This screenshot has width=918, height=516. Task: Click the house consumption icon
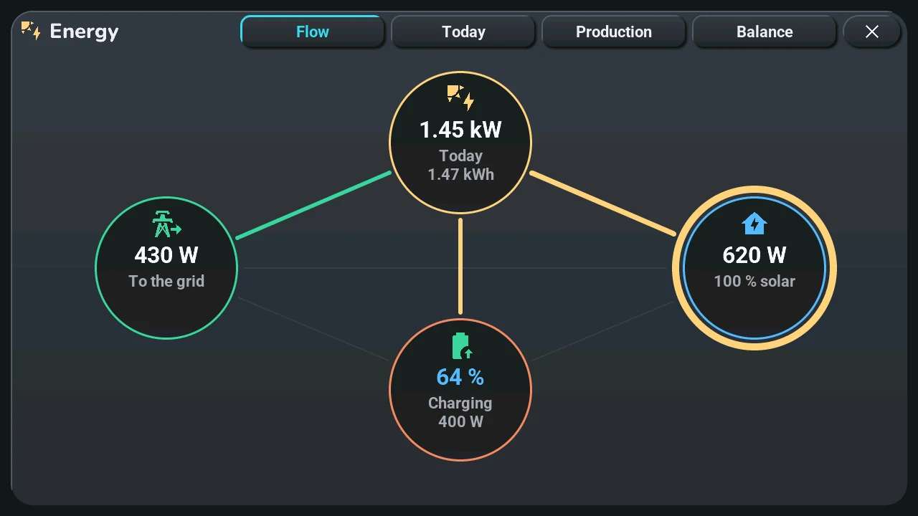pyautogui.click(x=754, y=224)
